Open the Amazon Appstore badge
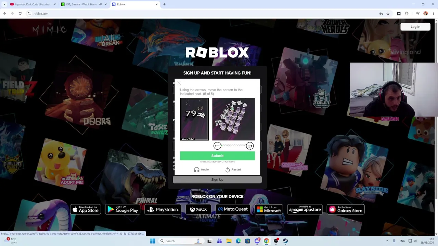Image resolution: width=438 pixels, height=246 pixels. [x=305, y=209]
